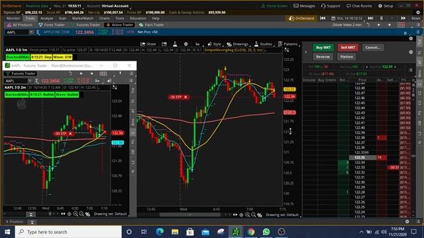Screen dimensions: 424x238
Task: Open Drawings dropdown in chart toolbar
Action: tap(238, 44)
